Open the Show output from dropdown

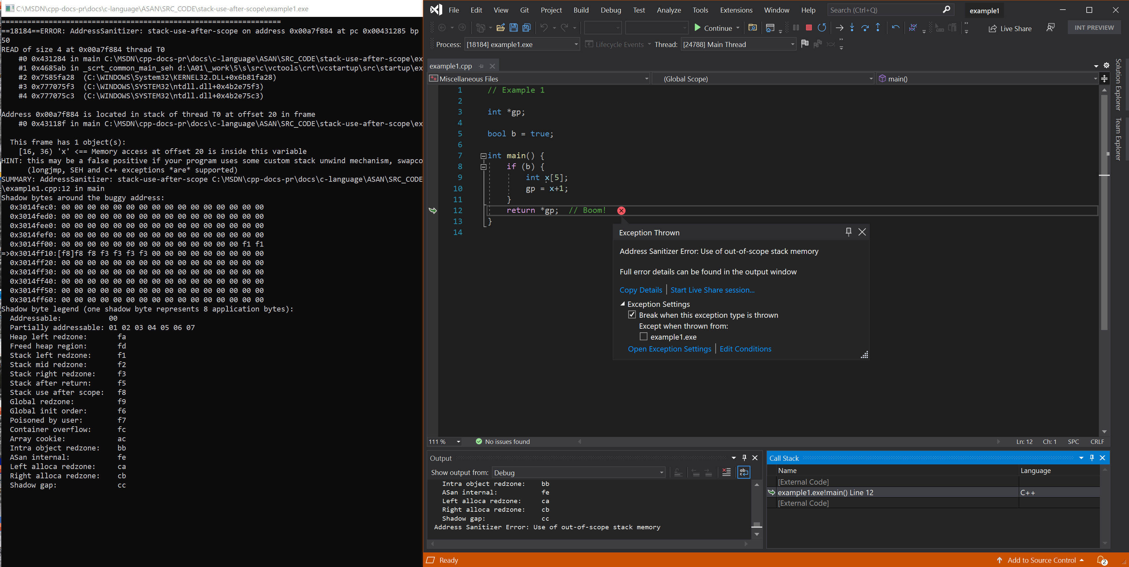660,472
